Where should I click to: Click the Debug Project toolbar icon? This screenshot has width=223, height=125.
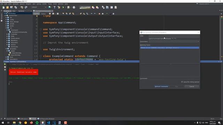tap(69, 7)
